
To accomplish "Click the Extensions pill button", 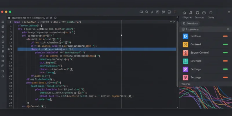I will 190,23.
